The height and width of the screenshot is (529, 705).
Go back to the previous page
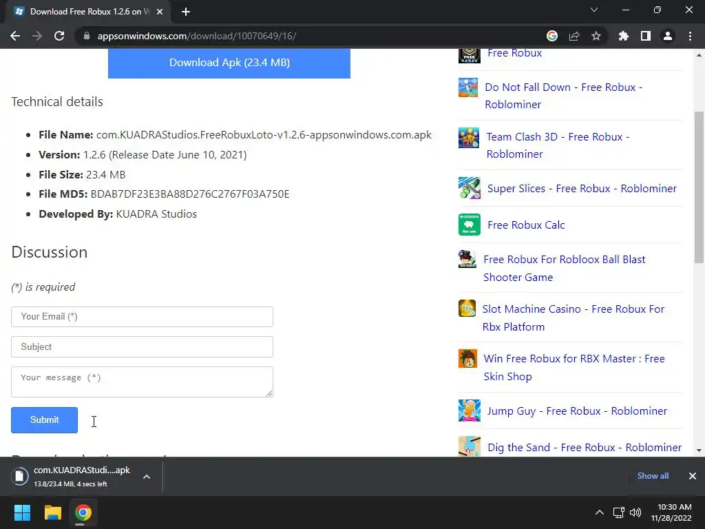click(15, 36)
